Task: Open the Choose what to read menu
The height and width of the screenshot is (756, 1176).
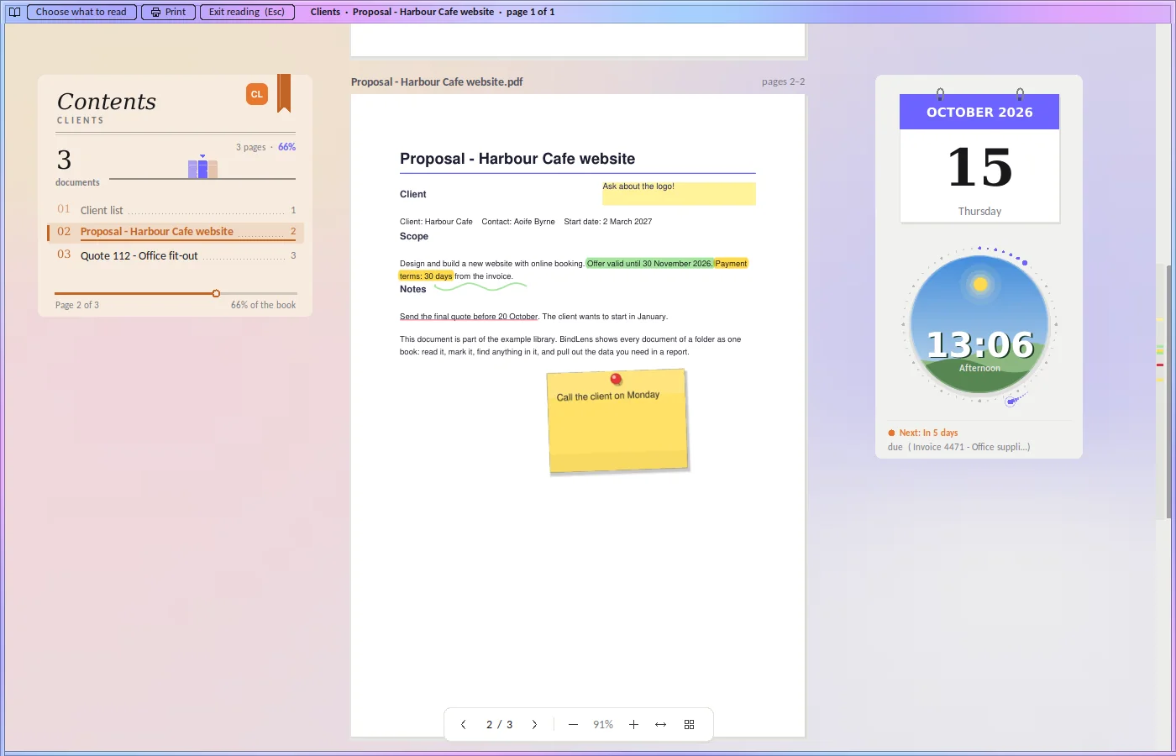Action: tap(81, 12)
